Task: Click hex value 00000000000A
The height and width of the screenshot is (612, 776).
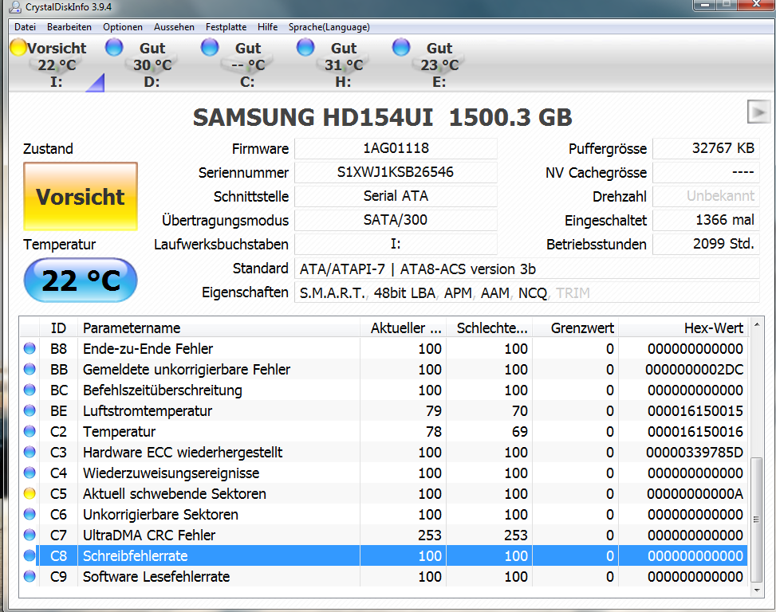Action: (x=695, y=493)
